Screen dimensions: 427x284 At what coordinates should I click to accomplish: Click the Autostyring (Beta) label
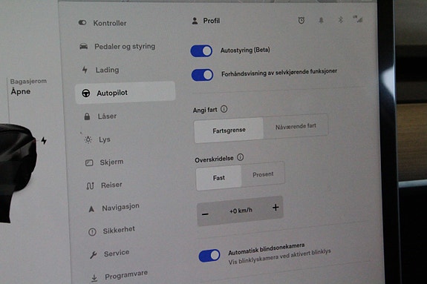coord(245,50)
